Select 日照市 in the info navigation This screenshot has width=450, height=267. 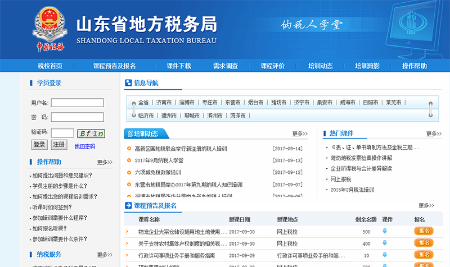[x=371, y=103]
